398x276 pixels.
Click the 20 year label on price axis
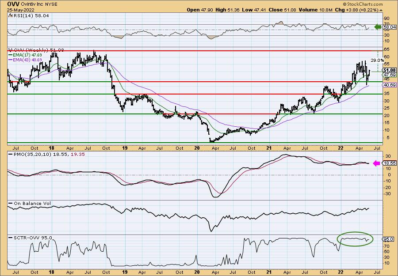197,148
